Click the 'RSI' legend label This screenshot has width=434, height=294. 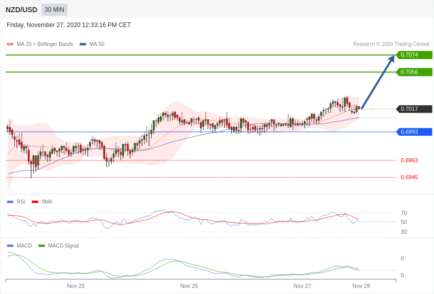click(21, 202)
